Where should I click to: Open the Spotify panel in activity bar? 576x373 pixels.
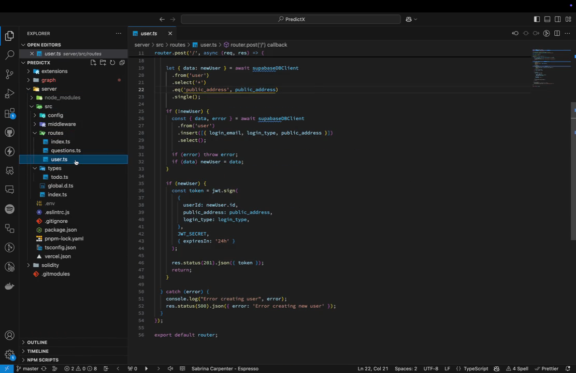[x=9, y=209]
